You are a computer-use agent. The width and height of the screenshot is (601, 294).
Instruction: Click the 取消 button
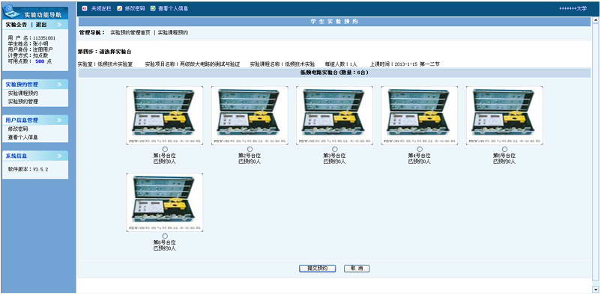click(x=357, y=269)
